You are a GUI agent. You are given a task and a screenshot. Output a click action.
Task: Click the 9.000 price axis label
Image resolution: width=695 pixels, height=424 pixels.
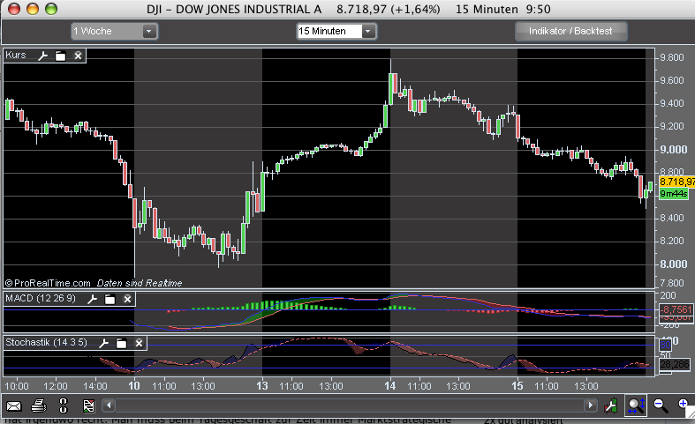click(x=673, y=150)
